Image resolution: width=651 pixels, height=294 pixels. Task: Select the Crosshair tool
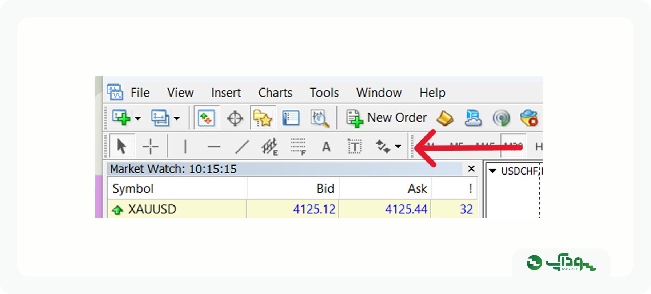pyautogui.click(x=150, y=147)
